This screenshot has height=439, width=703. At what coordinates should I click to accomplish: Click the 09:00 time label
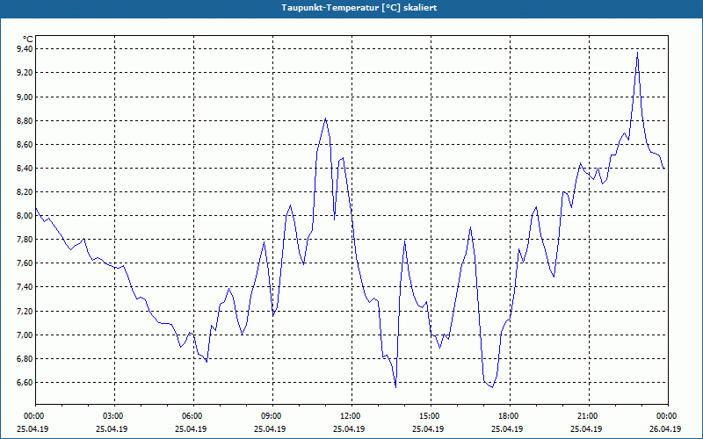pos(272,416)
